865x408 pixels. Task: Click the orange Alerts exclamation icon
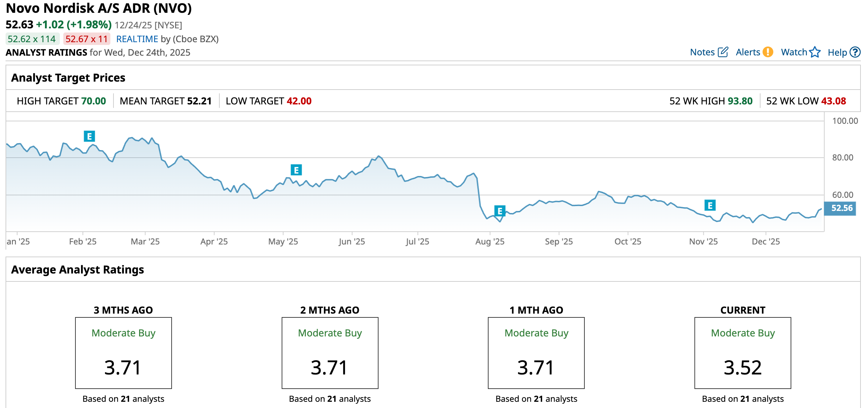click(768, 52)
